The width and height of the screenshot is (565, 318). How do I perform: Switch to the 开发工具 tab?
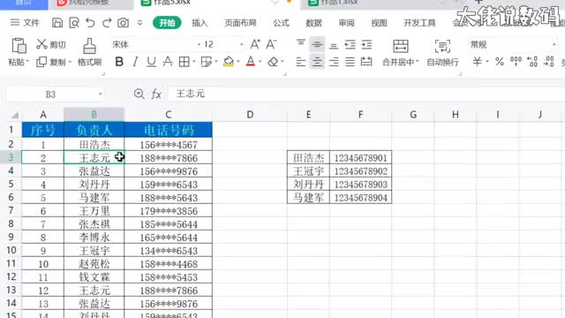pos(420,23)
